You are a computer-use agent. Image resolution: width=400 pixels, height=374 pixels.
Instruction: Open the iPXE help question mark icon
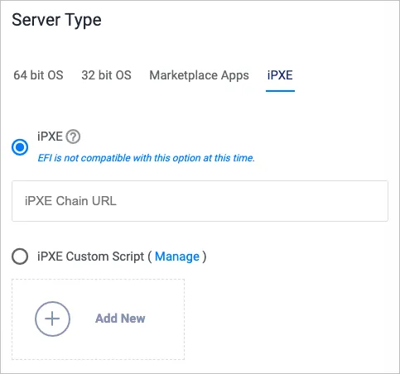tap(73, 137)
